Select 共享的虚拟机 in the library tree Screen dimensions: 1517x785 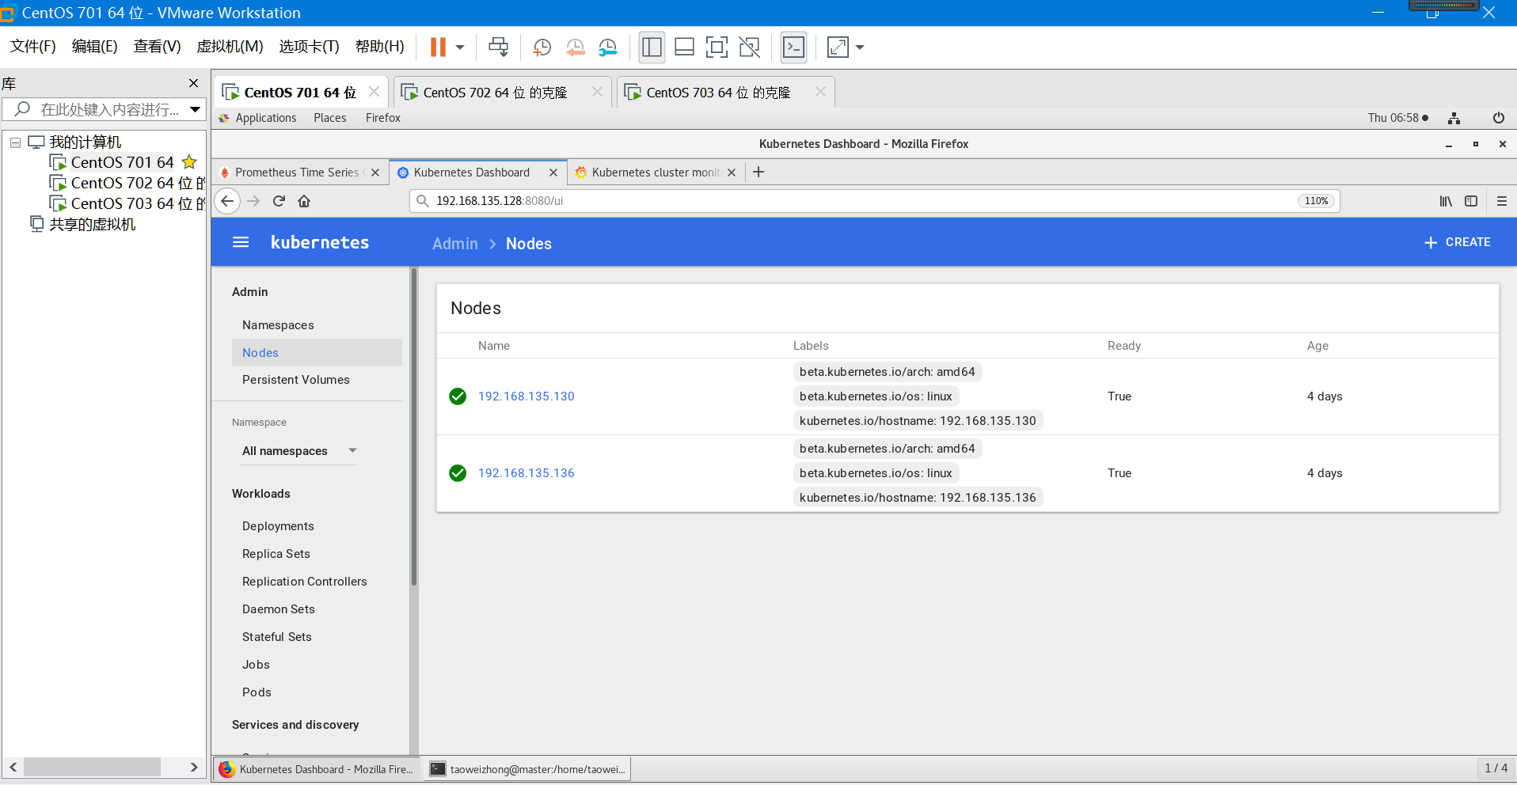click(x=83, y=224)
